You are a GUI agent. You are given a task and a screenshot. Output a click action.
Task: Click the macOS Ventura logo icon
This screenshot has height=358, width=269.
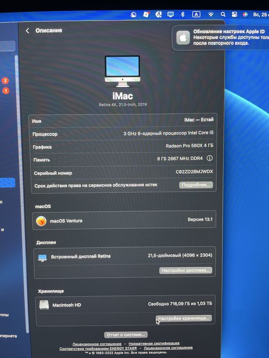(42, 221)
